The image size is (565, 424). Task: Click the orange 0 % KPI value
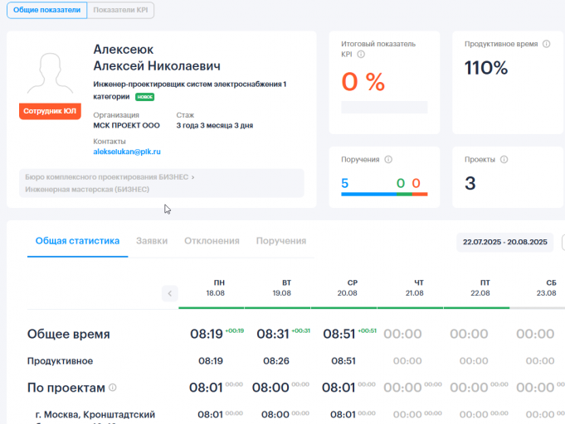(x=363, y=82)
